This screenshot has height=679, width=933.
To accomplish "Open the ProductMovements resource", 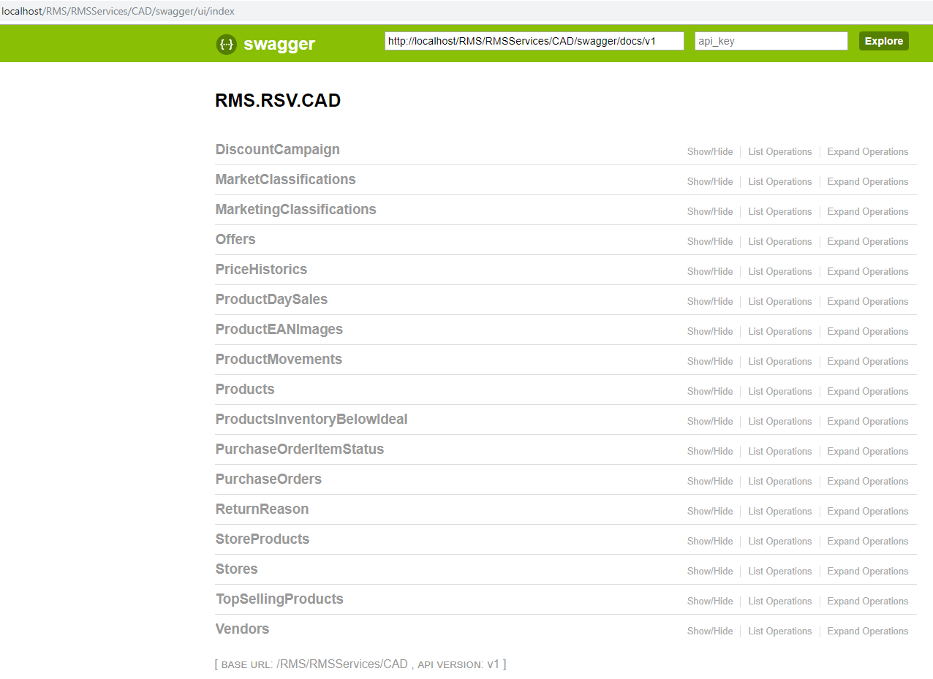I will pos(279,359).
